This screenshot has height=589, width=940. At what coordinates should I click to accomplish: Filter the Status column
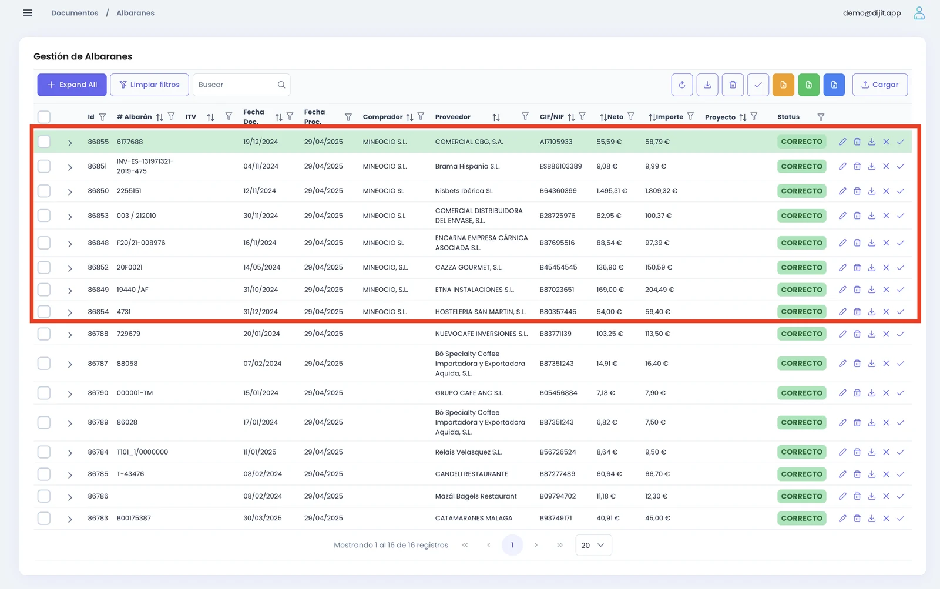click(x=821, y=117)
